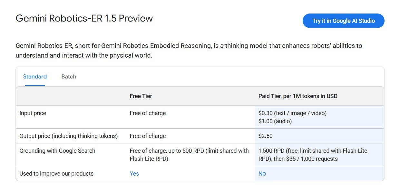
Task: Click the Used to improve our products label
Action: pos(56,174)
